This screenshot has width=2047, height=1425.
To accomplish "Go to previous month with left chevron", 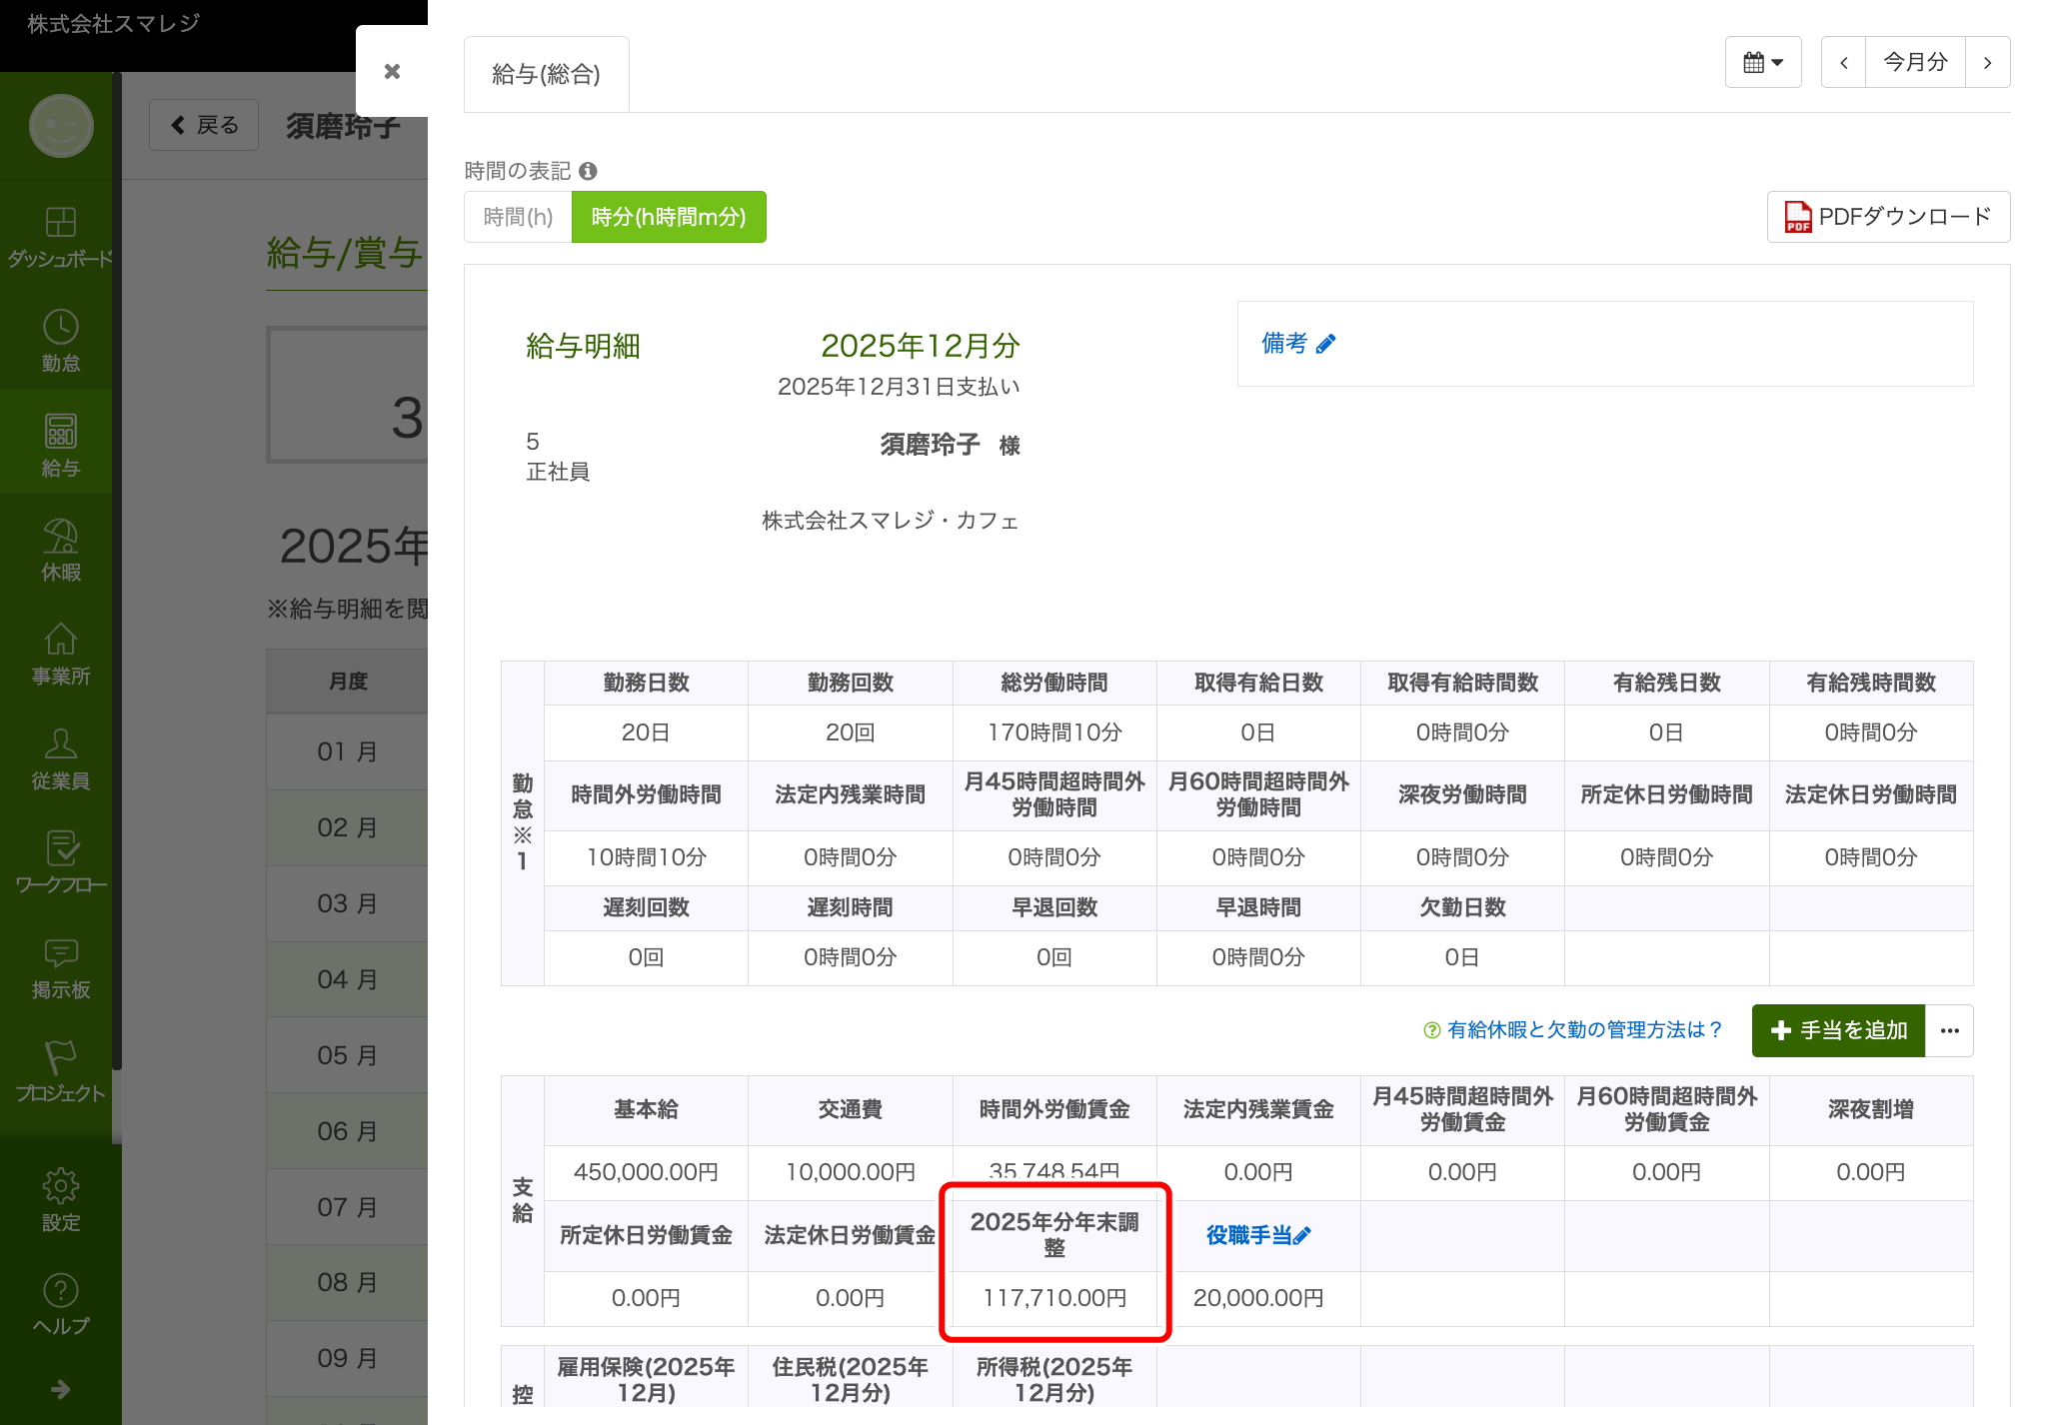I will click(1843, 62).
